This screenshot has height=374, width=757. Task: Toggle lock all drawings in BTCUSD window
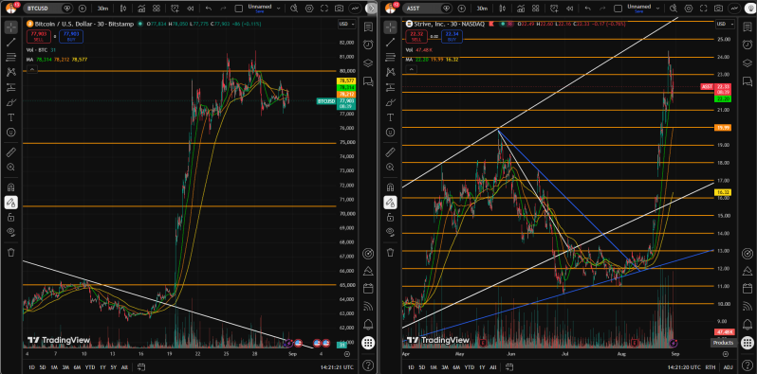(11, 218)
